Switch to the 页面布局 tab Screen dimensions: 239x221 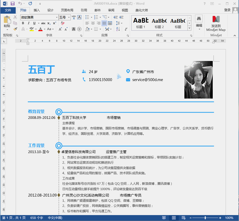pyautogui.click(x=67, y=10)
